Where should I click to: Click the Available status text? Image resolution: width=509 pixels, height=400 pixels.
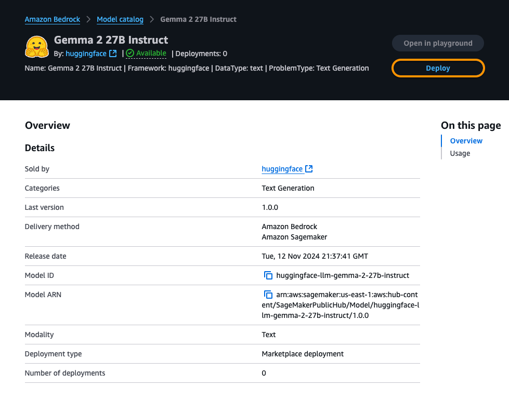click(x=151, y=53)
